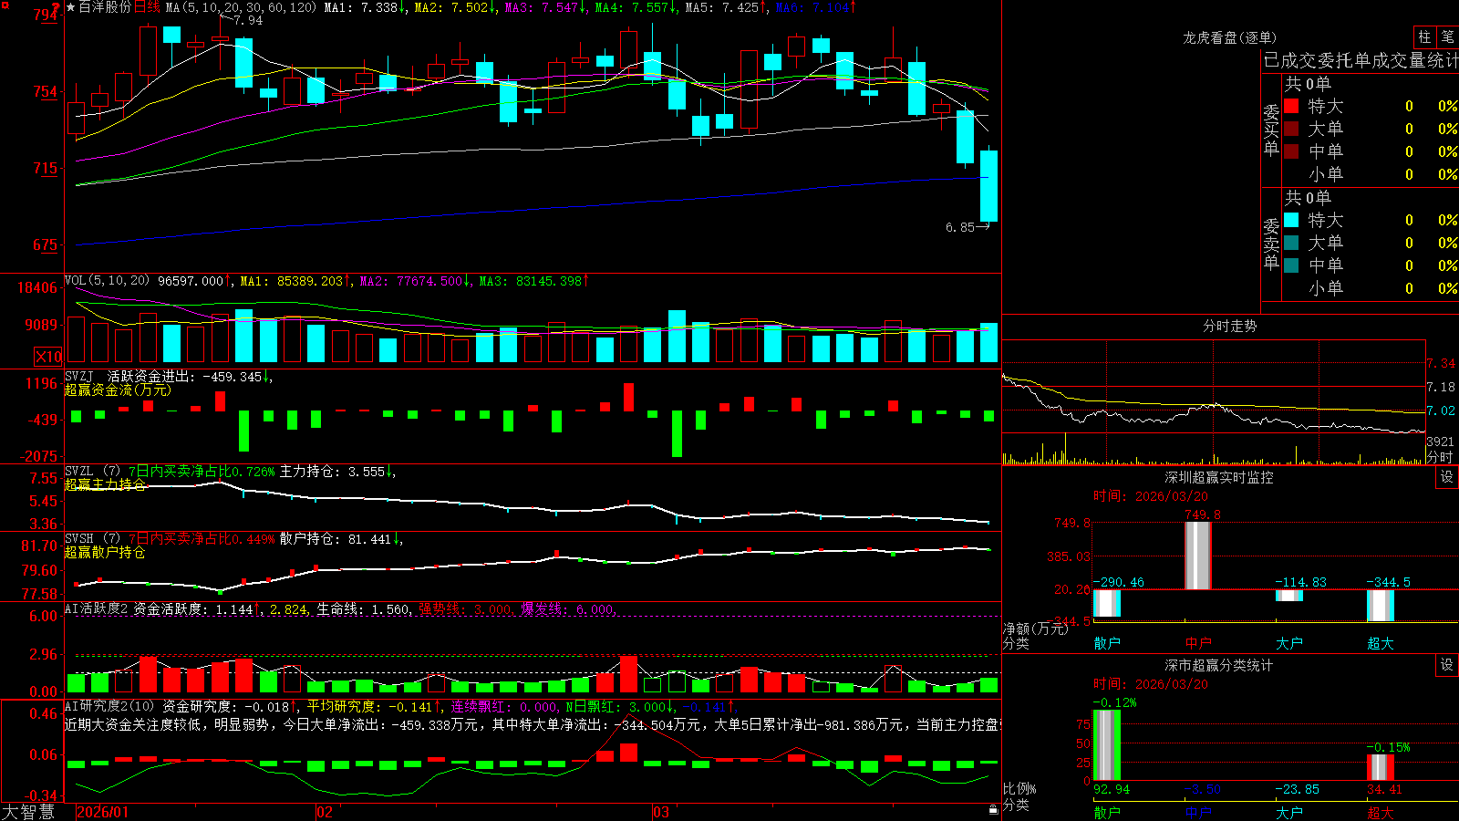Screen dimensions: 1459x821
Task: Click the red 特大 buy-order color swatch
Action: tap(1291, 106)
